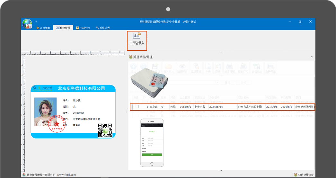This screenshot has width=336, height=178.
Task: Open the quick access arrow beside the logo
Action: (36, 21)
